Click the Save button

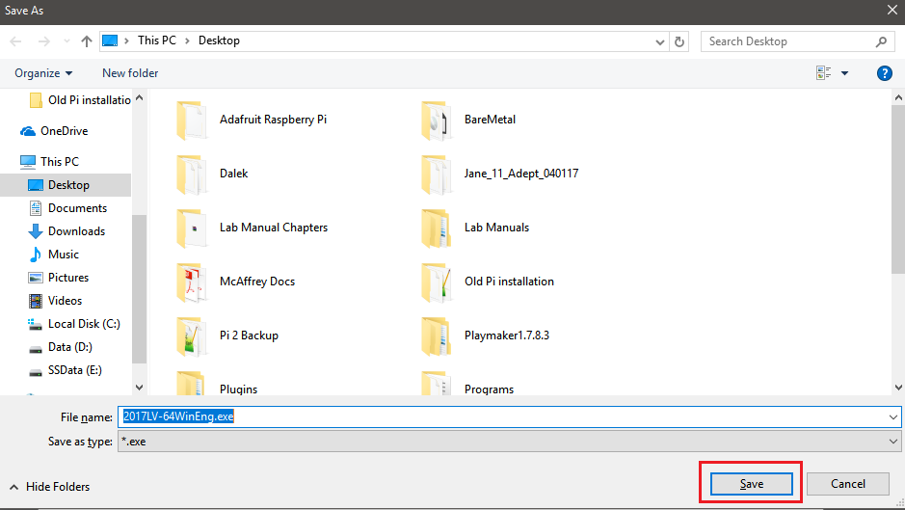[x=751, y=484]
